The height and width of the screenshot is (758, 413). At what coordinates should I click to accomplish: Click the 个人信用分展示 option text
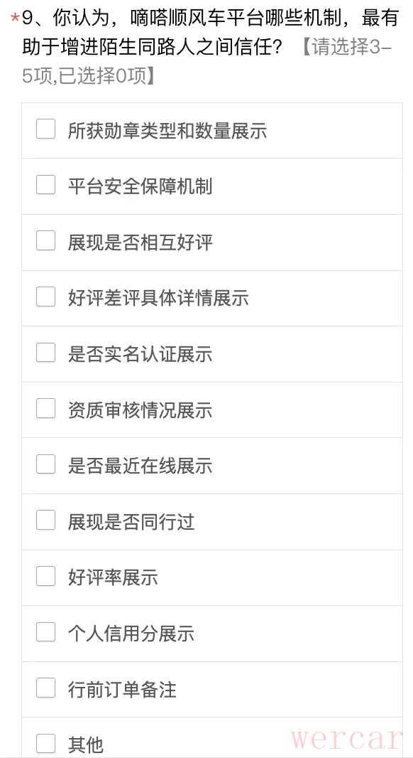(131, 634)
